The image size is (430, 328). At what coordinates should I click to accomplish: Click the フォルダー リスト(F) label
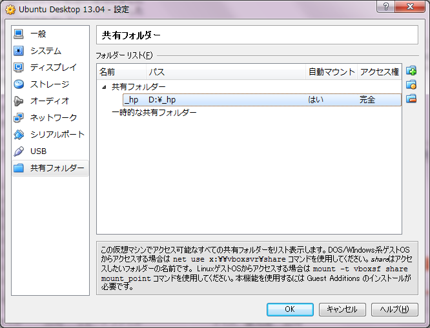coord(124,55)
